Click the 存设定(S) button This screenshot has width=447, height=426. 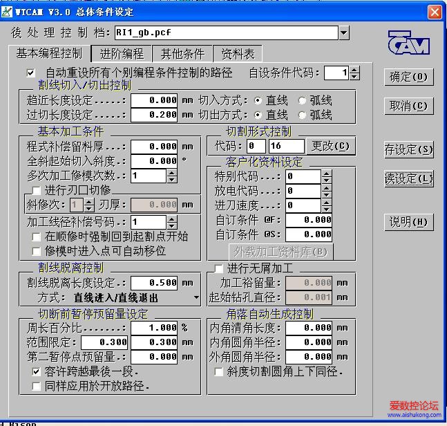click(x=409, y=149)
